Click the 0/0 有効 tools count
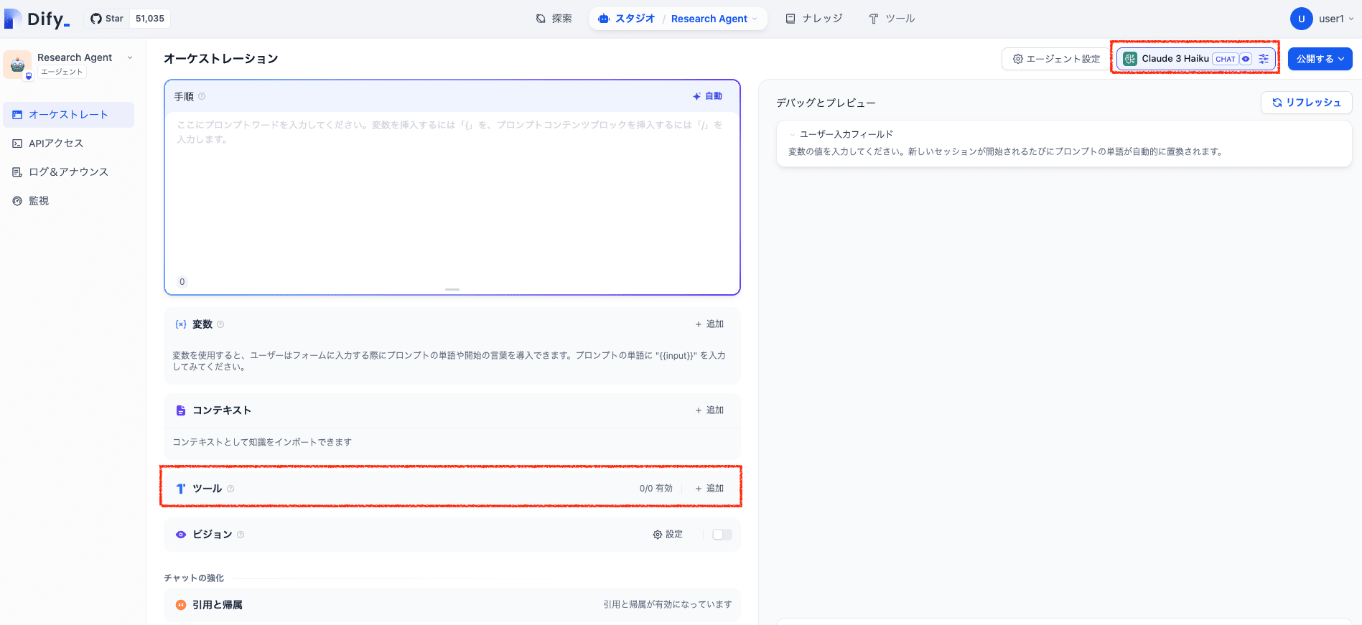Image resolution: width=1362 pixels, height=625 pixels. 656,489
